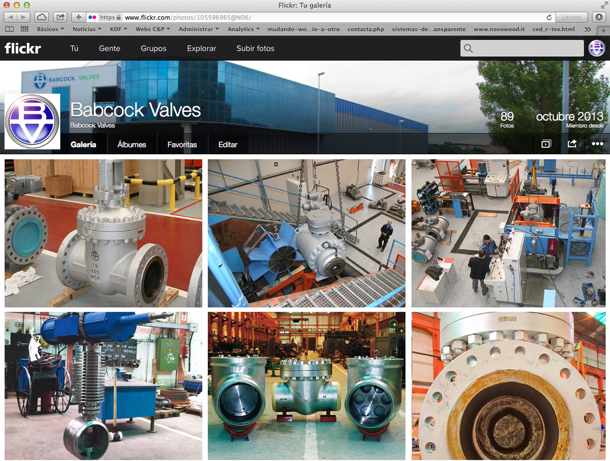Click the Flickr logo
This screenshot has width=610, height=461.
pyautogui.click(x=23, y=48)
